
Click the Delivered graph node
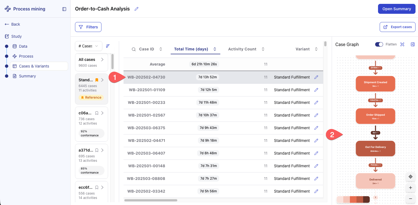tap(375, 181)
